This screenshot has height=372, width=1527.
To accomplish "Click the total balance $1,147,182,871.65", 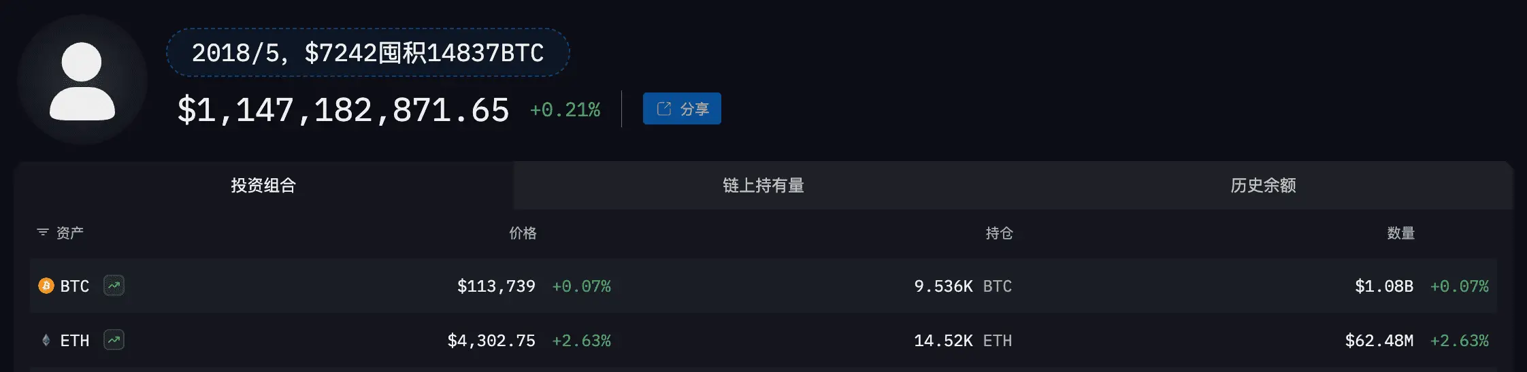I will pos(344,110).
